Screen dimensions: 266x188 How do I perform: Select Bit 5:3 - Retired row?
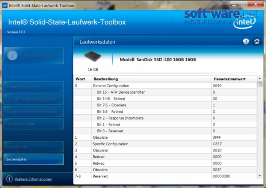(x=165, y=111)
